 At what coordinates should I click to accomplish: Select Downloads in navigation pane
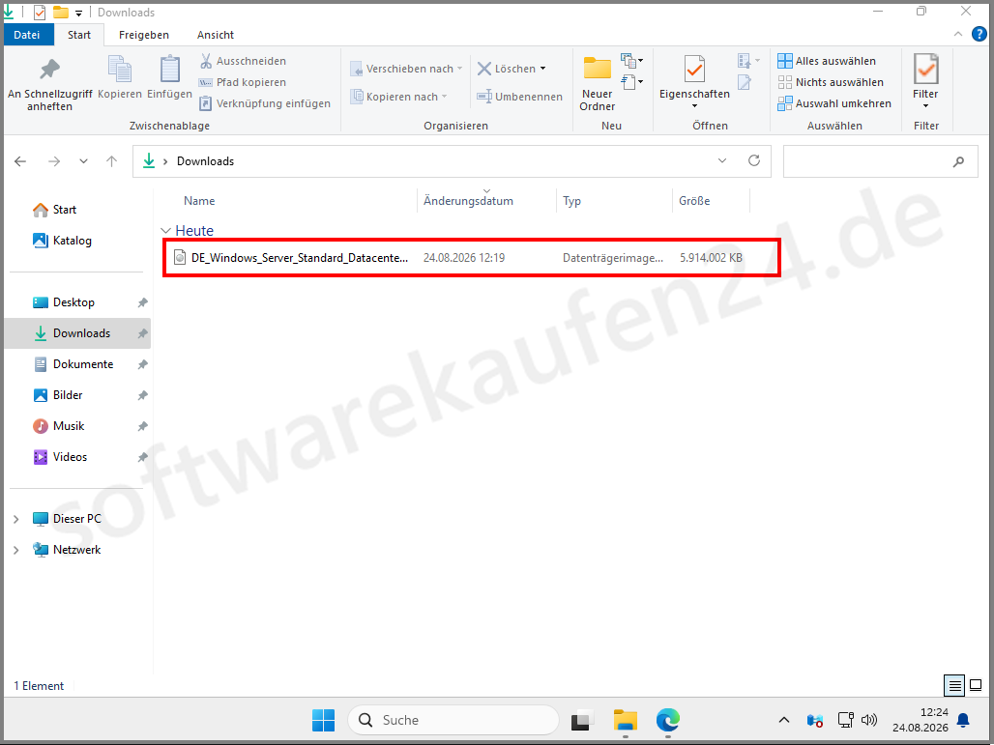(x=77, y=333)
